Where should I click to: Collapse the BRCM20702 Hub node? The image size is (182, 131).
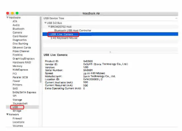[49, 27]
